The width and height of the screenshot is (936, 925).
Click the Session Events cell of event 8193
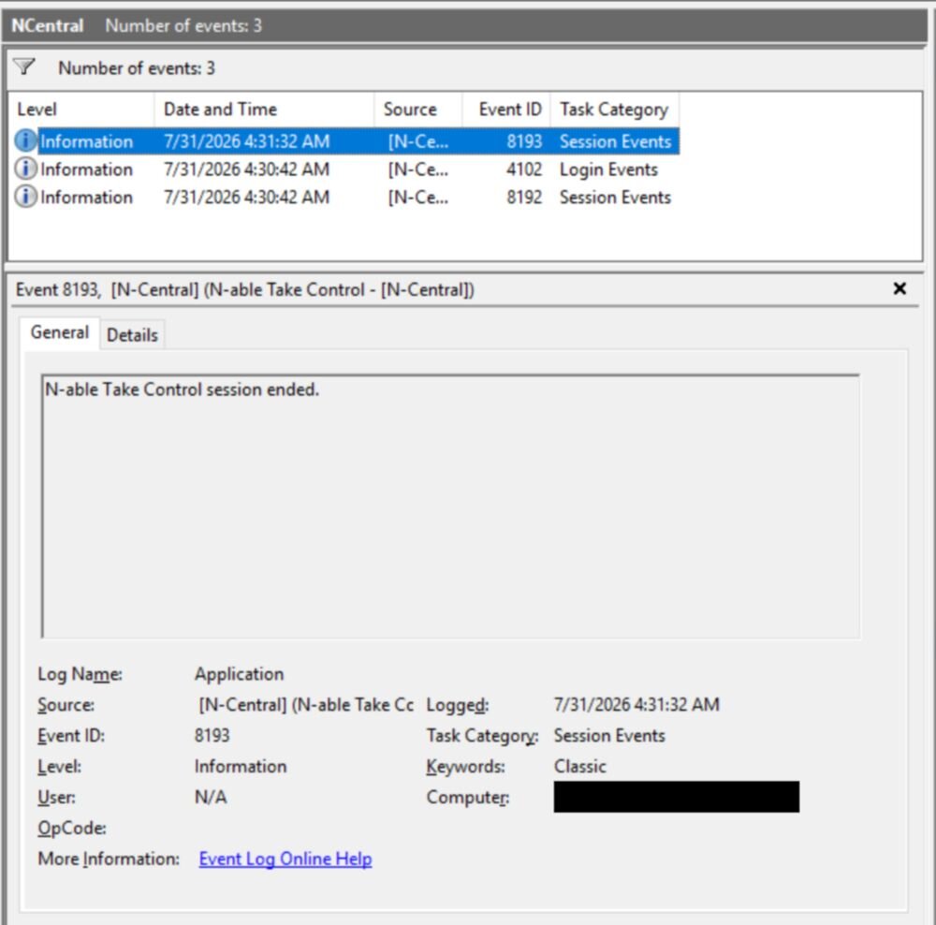click(x=615, y=141)
